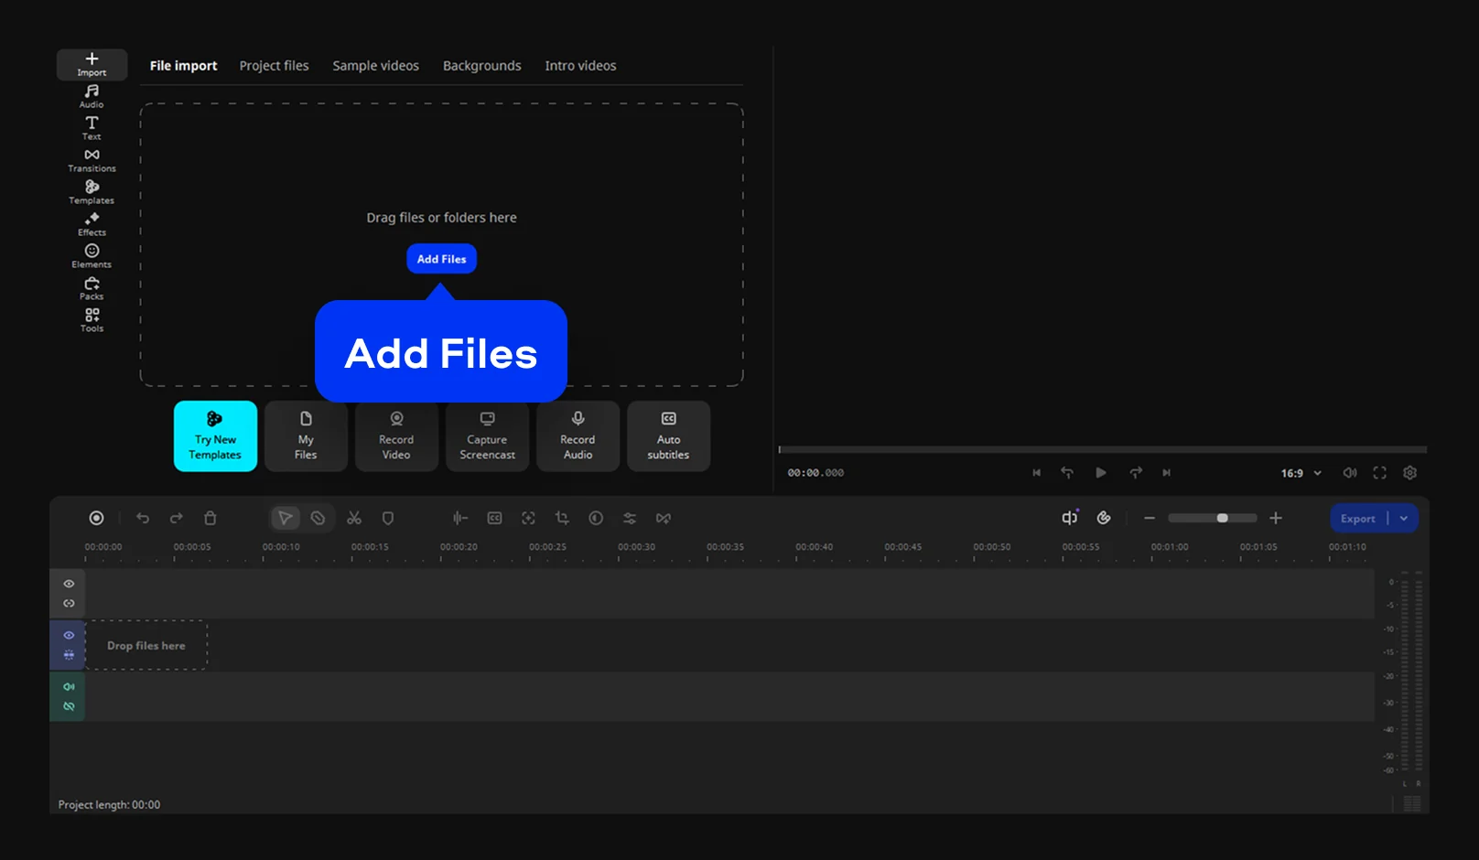The width and height of the screenshot is (1479, 860).
Task: Click the crop tool in timeline toolbar
Action: 562,518
